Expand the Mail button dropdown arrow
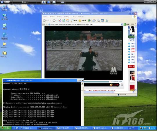157x131 pixels. click(x=96, y=21)
